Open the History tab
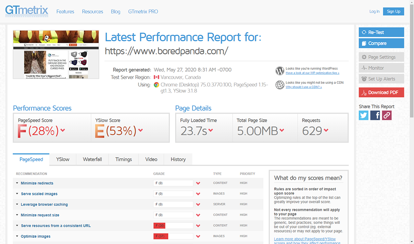The height and width of the screenshot is (244, 414). [x=178, y=159]
